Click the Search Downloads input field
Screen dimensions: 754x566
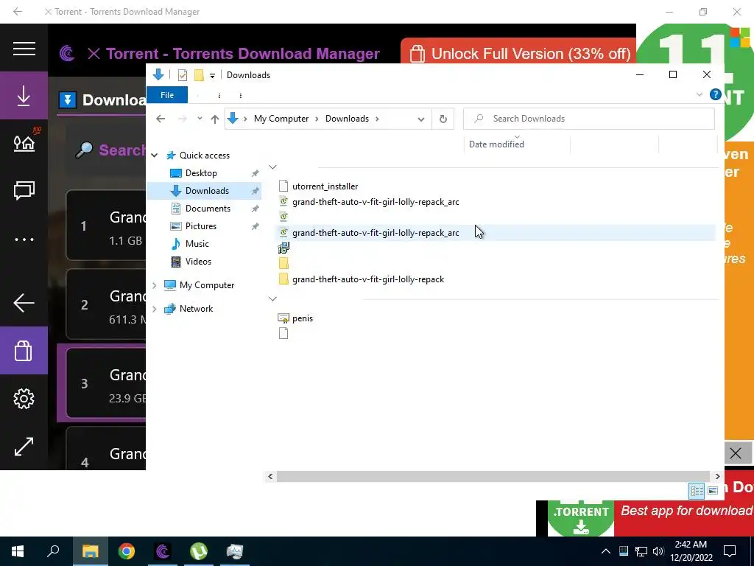point(588,119)
